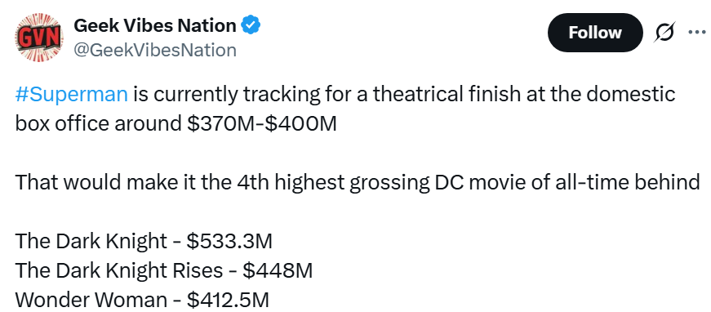711x312 pixels.
Task: Follow Geek Vibes Nation
Action: (x=595, y=33)
